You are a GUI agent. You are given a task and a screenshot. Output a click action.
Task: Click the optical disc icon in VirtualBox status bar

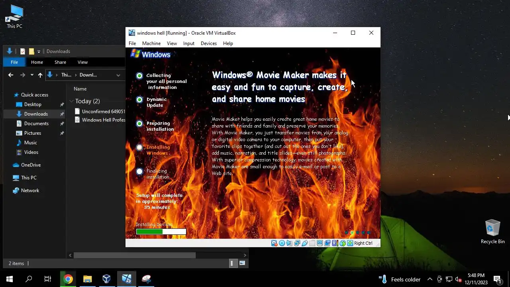pyautogui.click(x=282, y=243)
